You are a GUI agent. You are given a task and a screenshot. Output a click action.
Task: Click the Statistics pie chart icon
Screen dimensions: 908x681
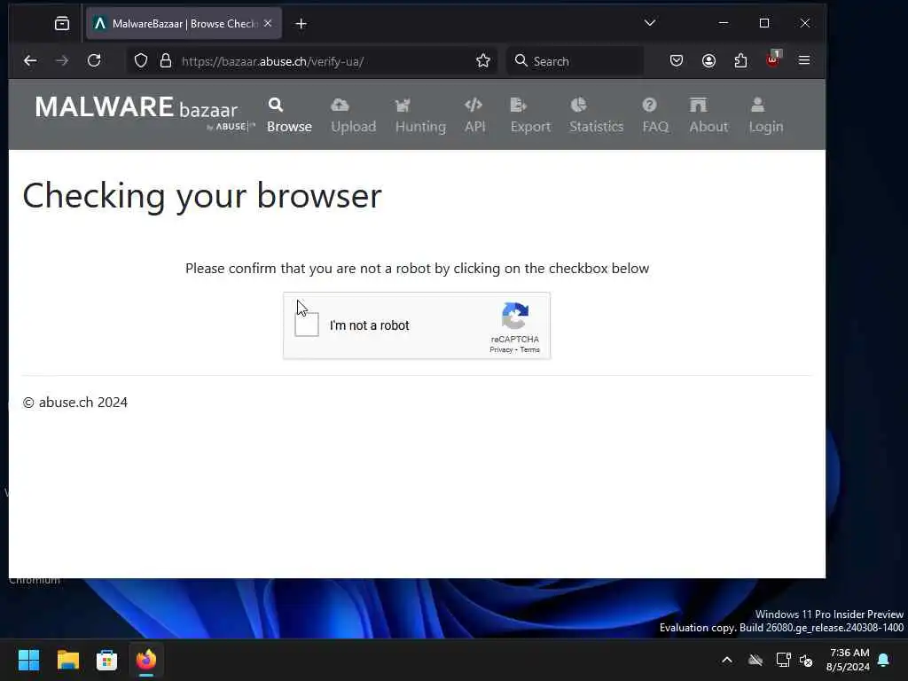[x=578, y=105]
